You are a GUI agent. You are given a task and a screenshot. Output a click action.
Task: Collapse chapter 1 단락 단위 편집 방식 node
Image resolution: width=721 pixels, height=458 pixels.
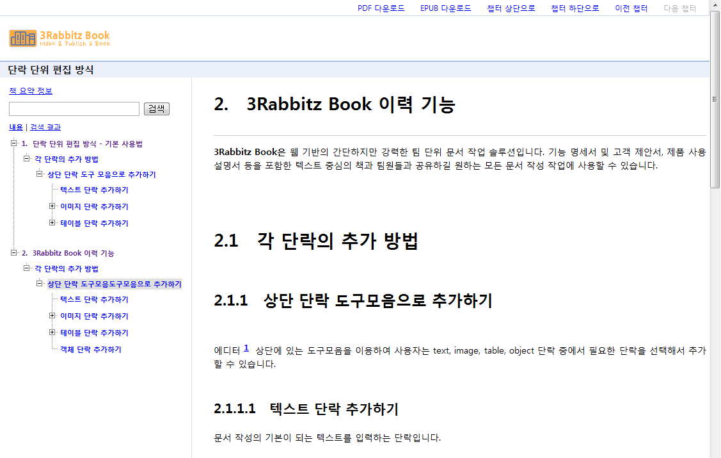[x=14, y=143]
